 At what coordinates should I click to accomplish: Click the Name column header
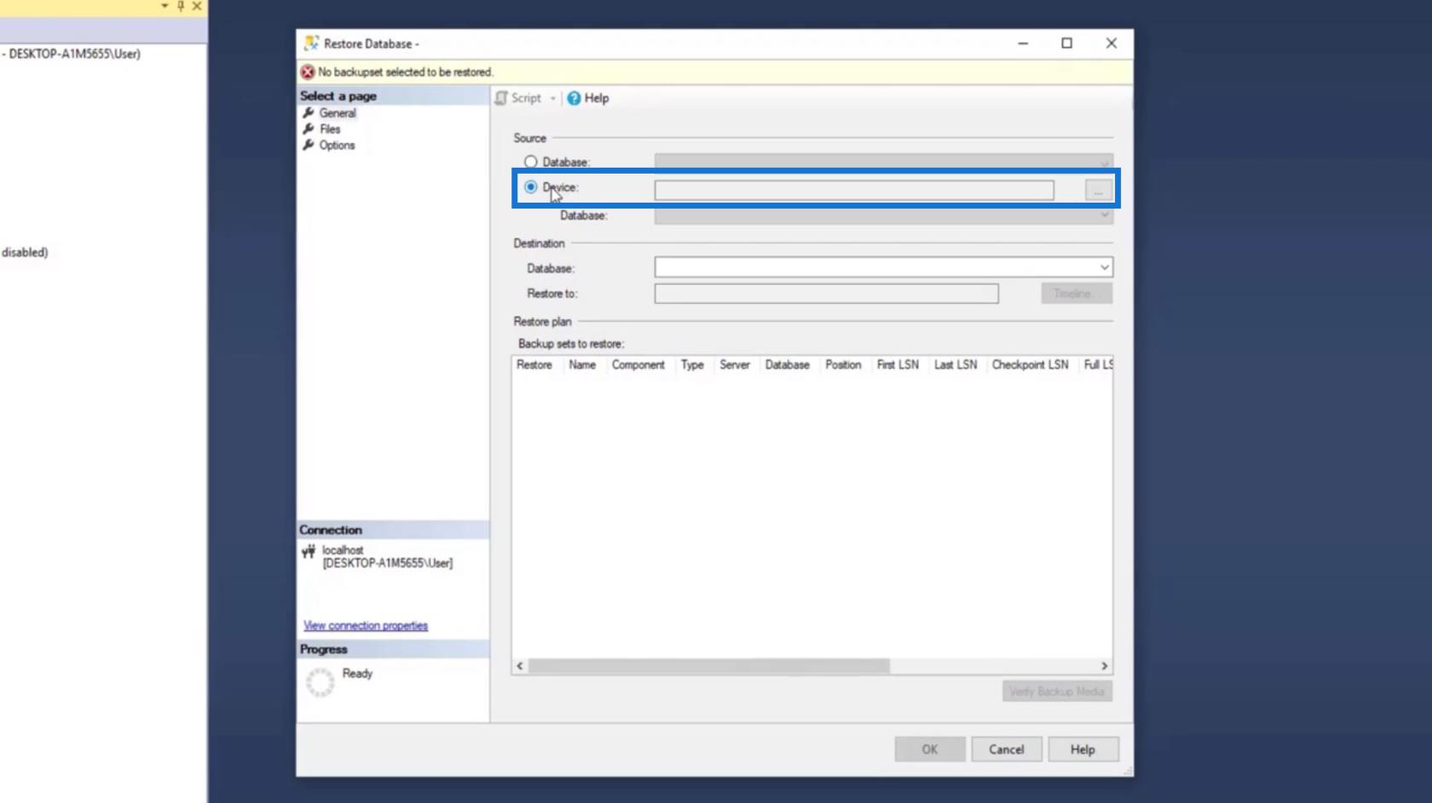582,364
